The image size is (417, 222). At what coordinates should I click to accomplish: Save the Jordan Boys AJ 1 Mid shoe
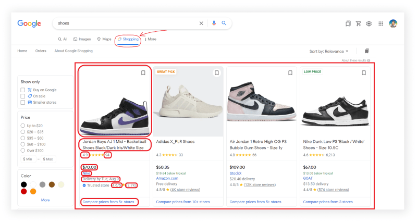(143, 73)
